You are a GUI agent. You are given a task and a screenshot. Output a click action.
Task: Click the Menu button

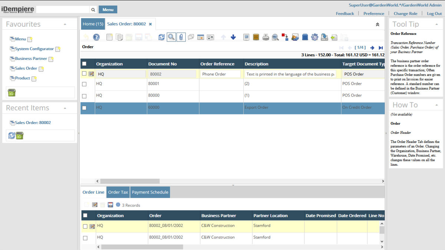(x=108, y=10)
